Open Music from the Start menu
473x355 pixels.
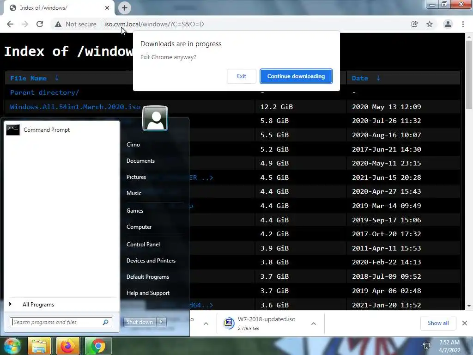[133, 193]
